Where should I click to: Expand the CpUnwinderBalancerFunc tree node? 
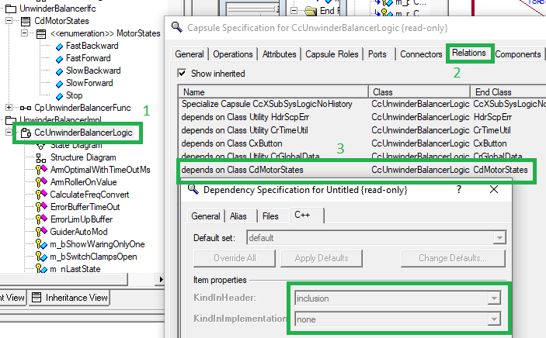[x=9, y=108]
